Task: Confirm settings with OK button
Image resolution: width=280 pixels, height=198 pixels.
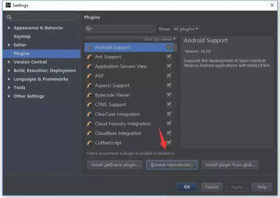Action: tap(187, 187)
